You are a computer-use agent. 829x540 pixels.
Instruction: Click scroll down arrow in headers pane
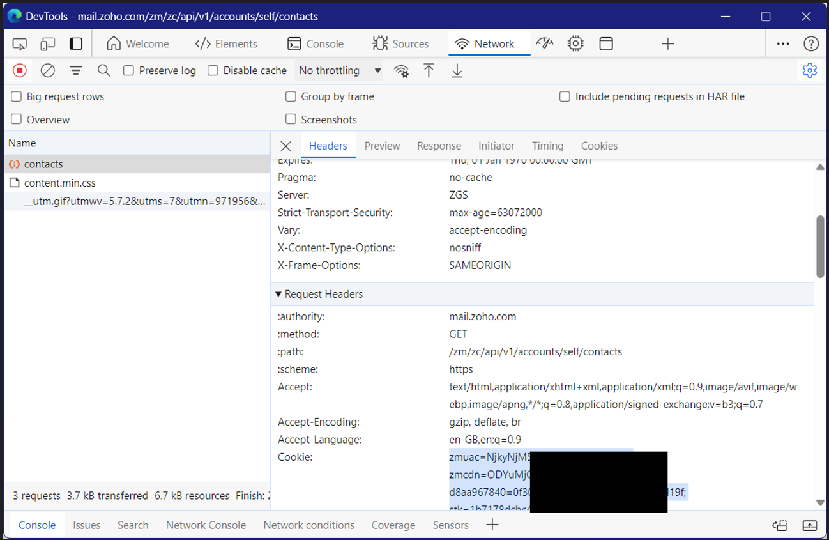point(820,503)
